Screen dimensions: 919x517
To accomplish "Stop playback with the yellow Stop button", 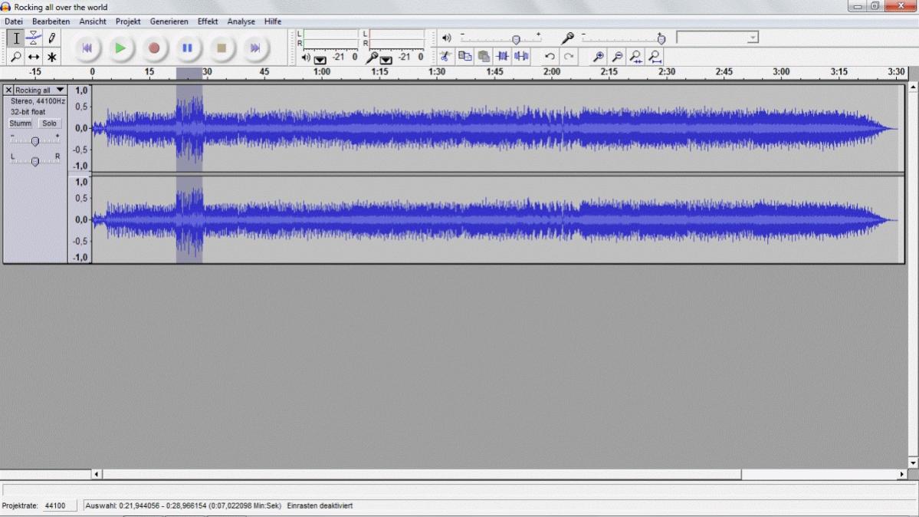I will [x=222, y=48].
